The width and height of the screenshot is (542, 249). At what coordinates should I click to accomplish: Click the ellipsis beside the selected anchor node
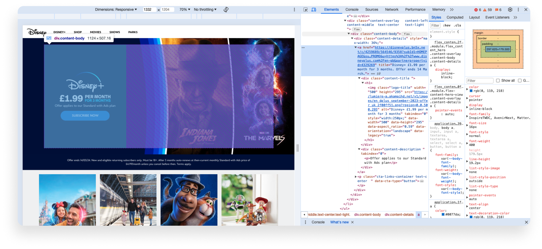tap(303, 47)
